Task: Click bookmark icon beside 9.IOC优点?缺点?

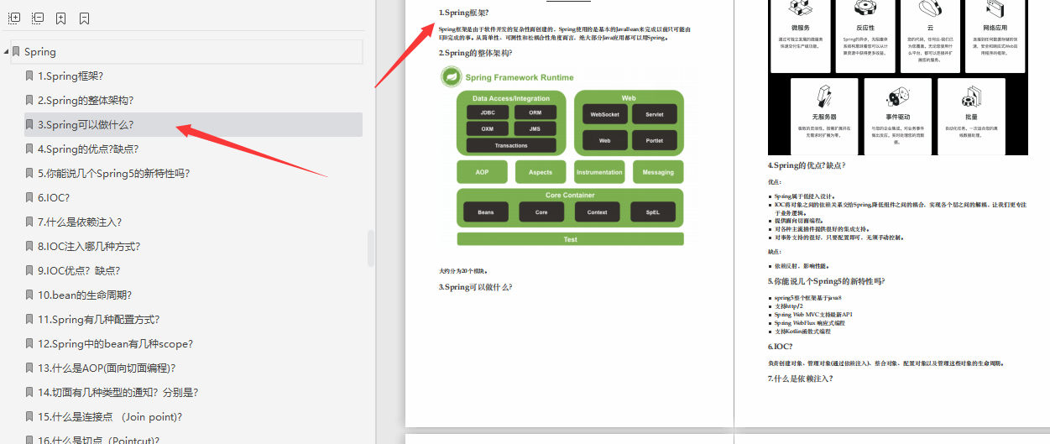Action: point(30,271)
